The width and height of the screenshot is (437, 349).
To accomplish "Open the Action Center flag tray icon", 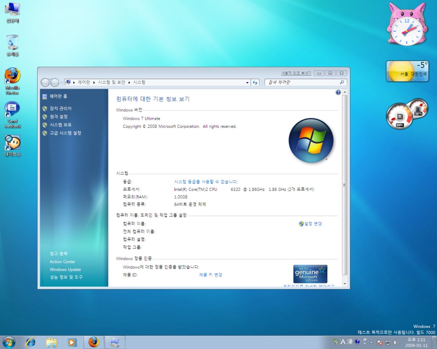I will [379, 342].
